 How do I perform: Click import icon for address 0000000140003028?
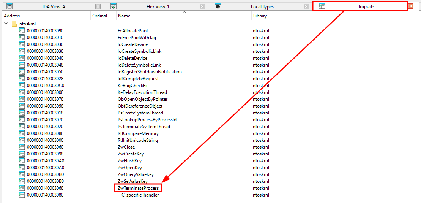[22, 79]
